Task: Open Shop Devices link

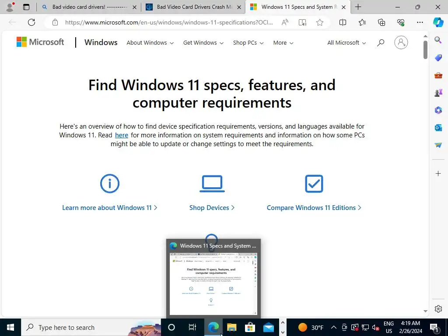Action: click(x=212, y=208)
